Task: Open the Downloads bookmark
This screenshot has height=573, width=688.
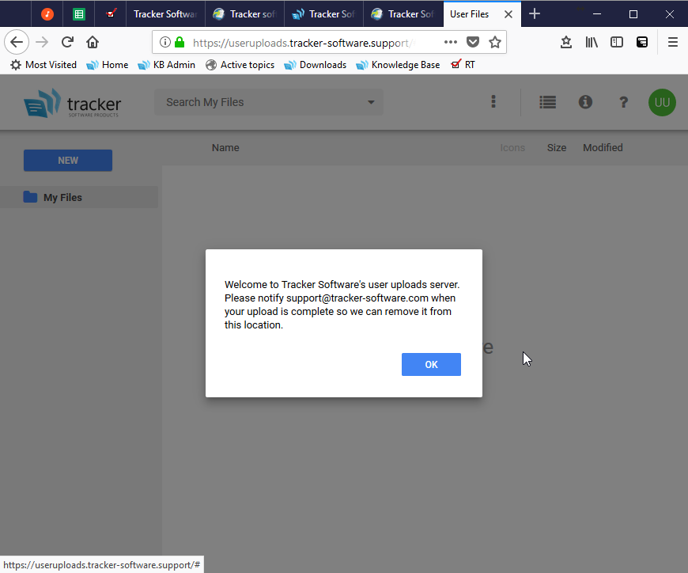Action: pyautogui.click(x=315, y=65)
